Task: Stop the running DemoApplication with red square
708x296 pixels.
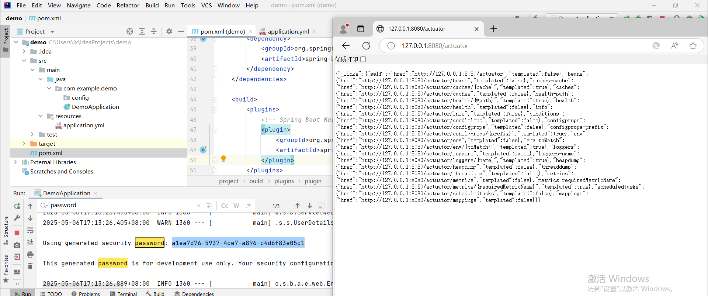Action: click(17, 233)
